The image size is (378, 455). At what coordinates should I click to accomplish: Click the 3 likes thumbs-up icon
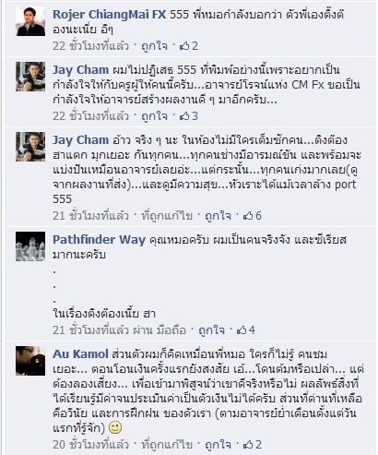(189, 116)
